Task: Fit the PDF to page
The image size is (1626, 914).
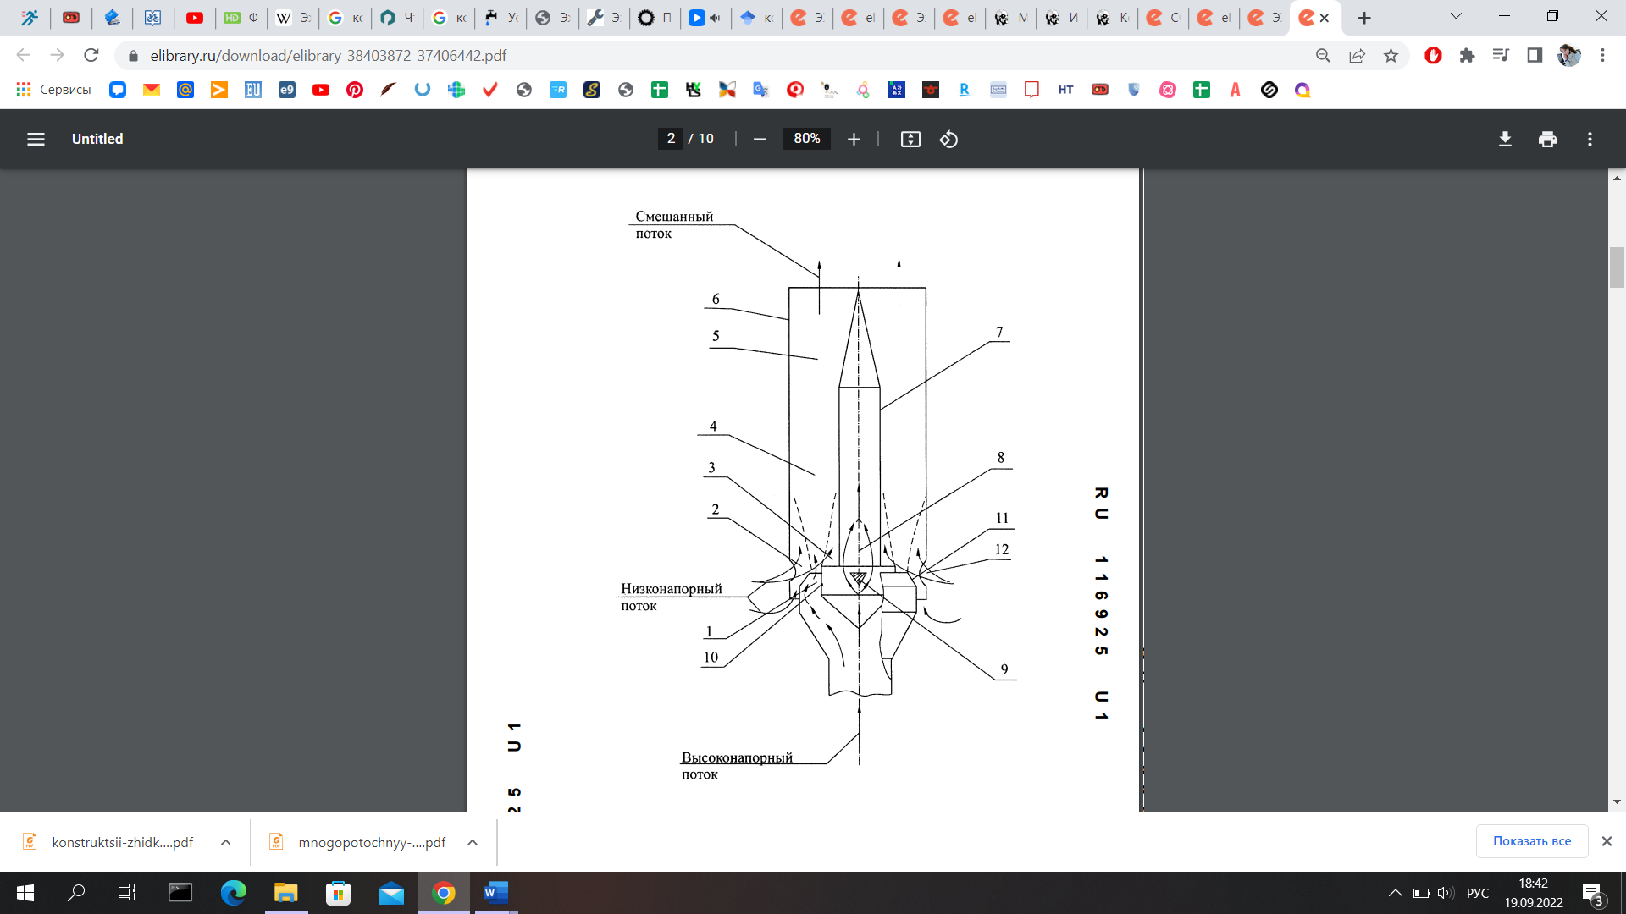Action: (x=910, y=139)
